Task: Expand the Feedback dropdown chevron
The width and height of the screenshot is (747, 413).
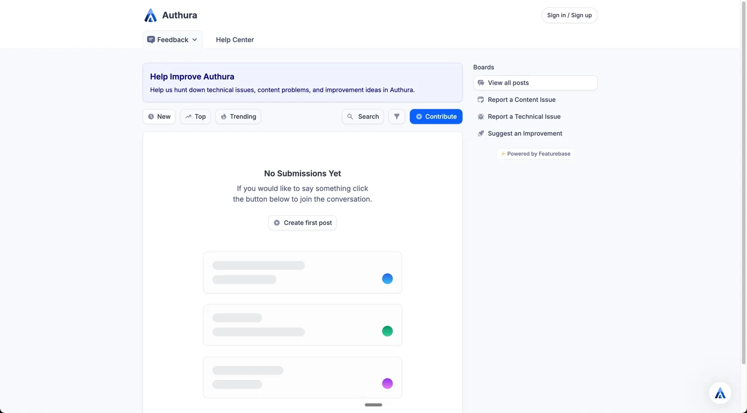Action: click(x=195, y=40)
